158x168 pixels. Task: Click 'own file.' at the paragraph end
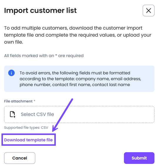(x=14, y=42)
